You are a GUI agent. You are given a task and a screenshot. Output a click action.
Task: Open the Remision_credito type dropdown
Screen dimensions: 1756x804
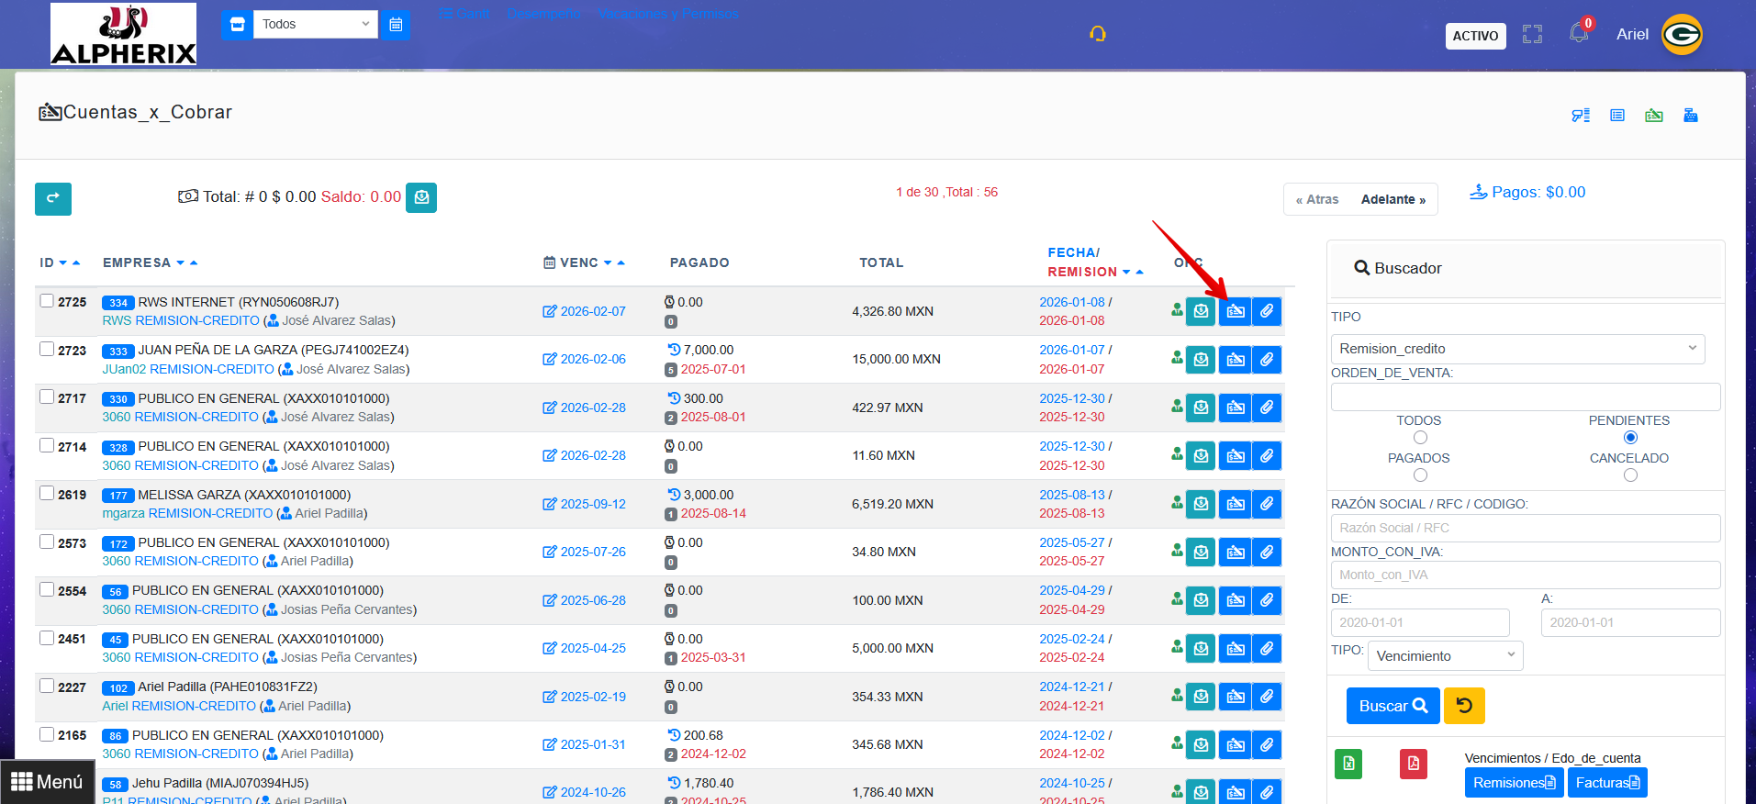pyautogui.click(x=1517, y=349)
